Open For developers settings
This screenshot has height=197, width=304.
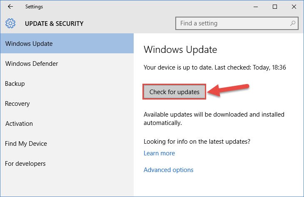(x=67, y=163)
